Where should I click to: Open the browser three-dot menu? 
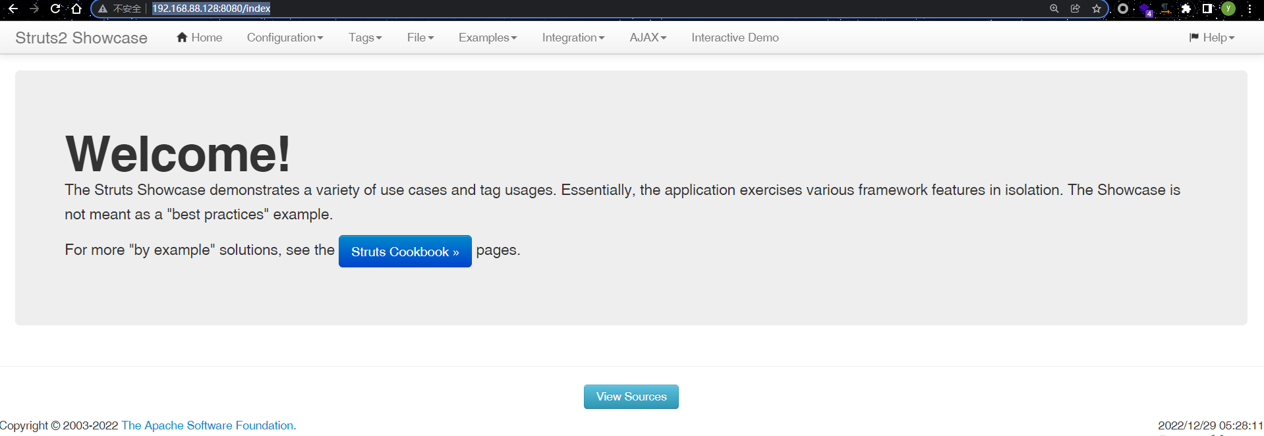coord(1250,9)
